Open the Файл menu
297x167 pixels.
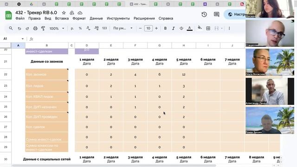tap(20, 19)
